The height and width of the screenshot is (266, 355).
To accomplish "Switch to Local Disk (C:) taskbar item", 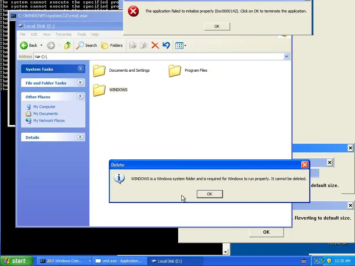I will point(176,261).
